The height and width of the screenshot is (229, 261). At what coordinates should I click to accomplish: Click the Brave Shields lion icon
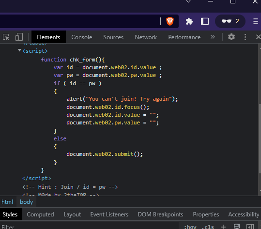point(170,21)
